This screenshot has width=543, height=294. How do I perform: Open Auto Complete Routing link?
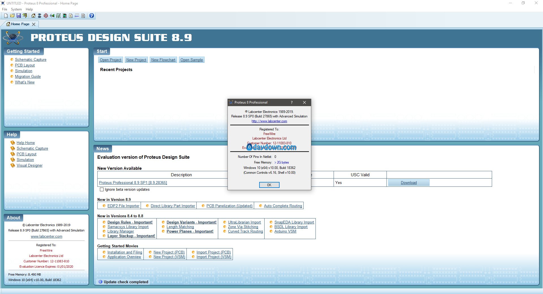[283, 206]
